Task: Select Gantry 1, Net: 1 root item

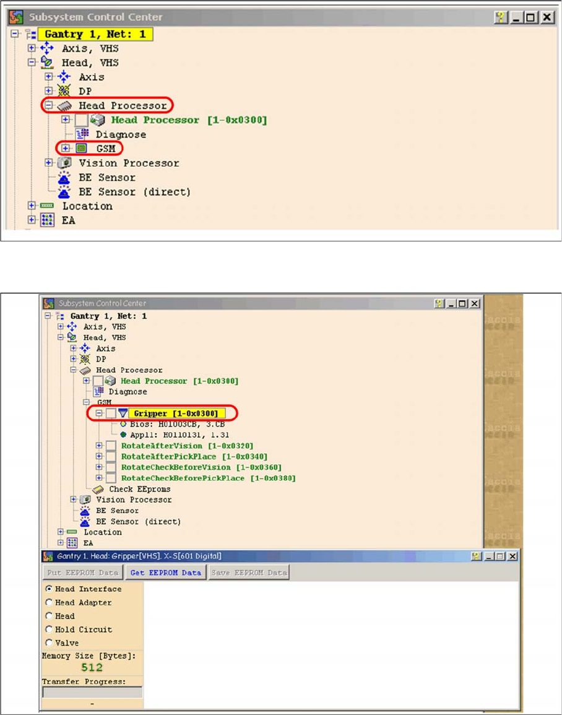Action: point(95,34)
